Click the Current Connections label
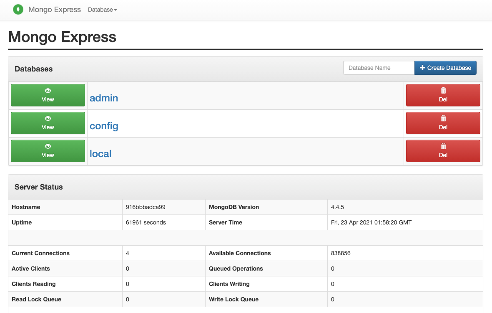The height and width of the screenshot is (313, 492). coord(40,253)
